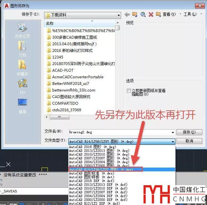The width and height of the screenshot is (207, 205).
Task: Select AutoCAD 2010/LT2010 图形 (*.dwg) option
Action: pyautogui.click(x=122, y=154)
